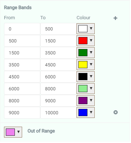Open the white colour dropdown arrow
This screenshot has width=131, height=143.
point(91,28)
